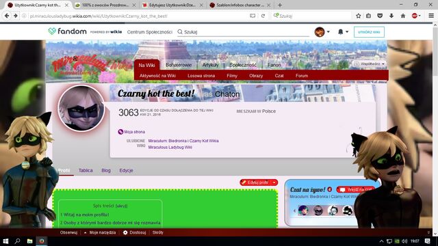The height and width of the screenshot is (246, 438).
Task: Open the Firefox hamburger menu
Action: (431, 16)
